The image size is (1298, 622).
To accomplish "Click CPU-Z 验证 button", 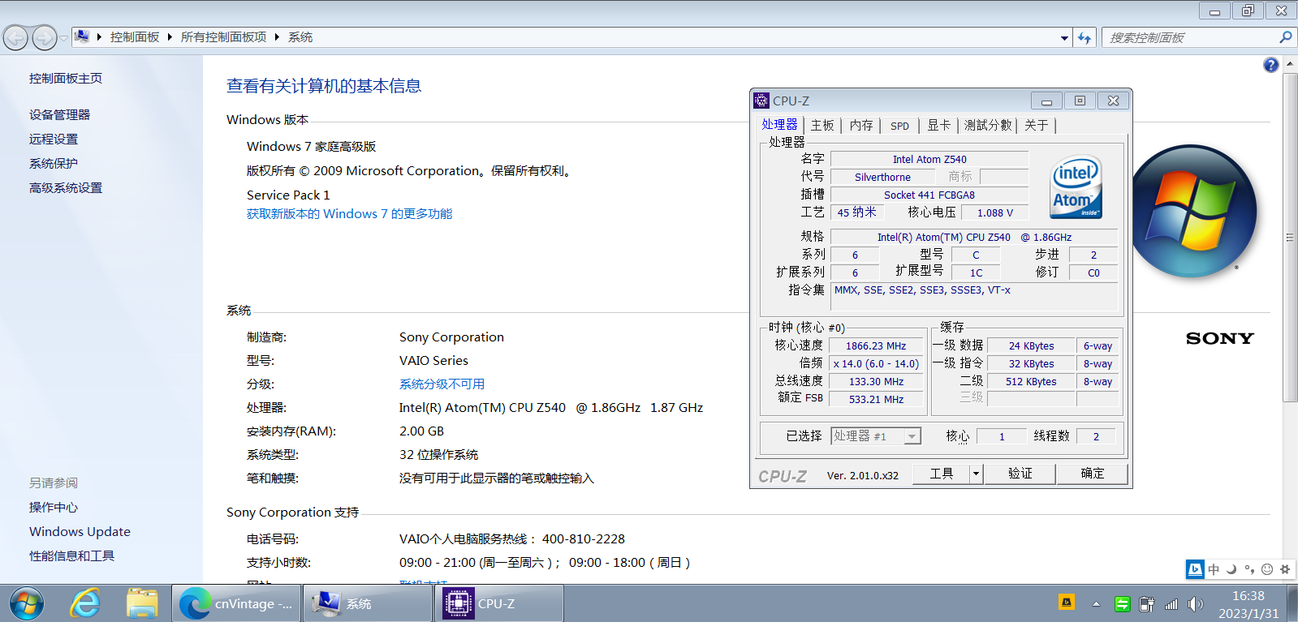I will [1020, 474].
